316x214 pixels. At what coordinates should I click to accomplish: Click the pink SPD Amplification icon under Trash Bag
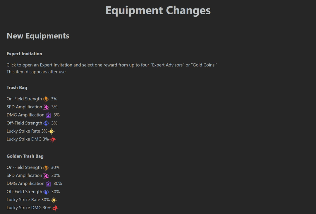(46, 107)
